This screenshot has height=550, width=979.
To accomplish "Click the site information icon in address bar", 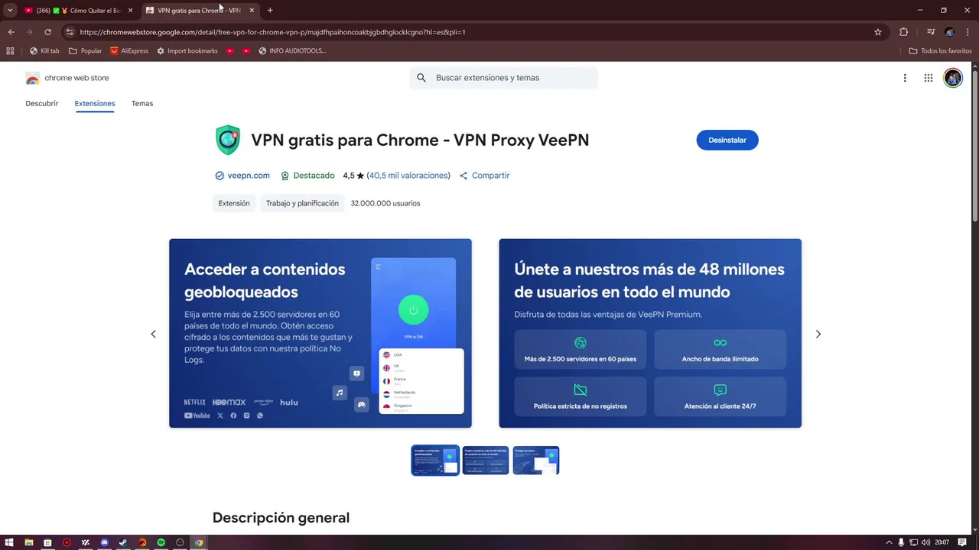I will tap(70, 32).
